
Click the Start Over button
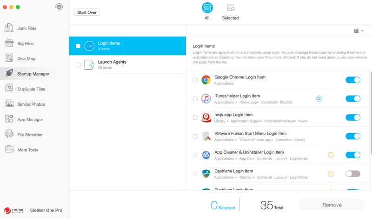(87, 13)
